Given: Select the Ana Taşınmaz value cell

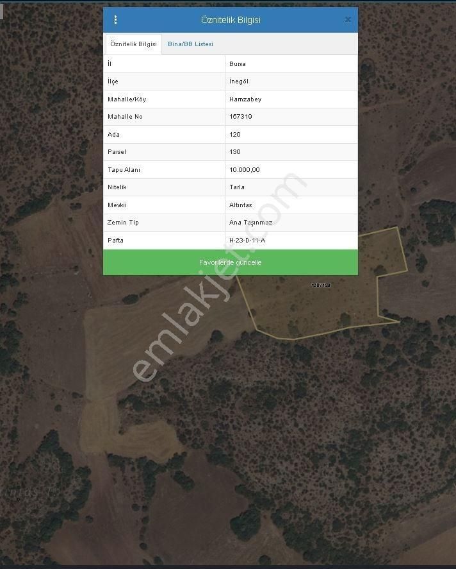Looking at the screenshot, I should 291,223.
